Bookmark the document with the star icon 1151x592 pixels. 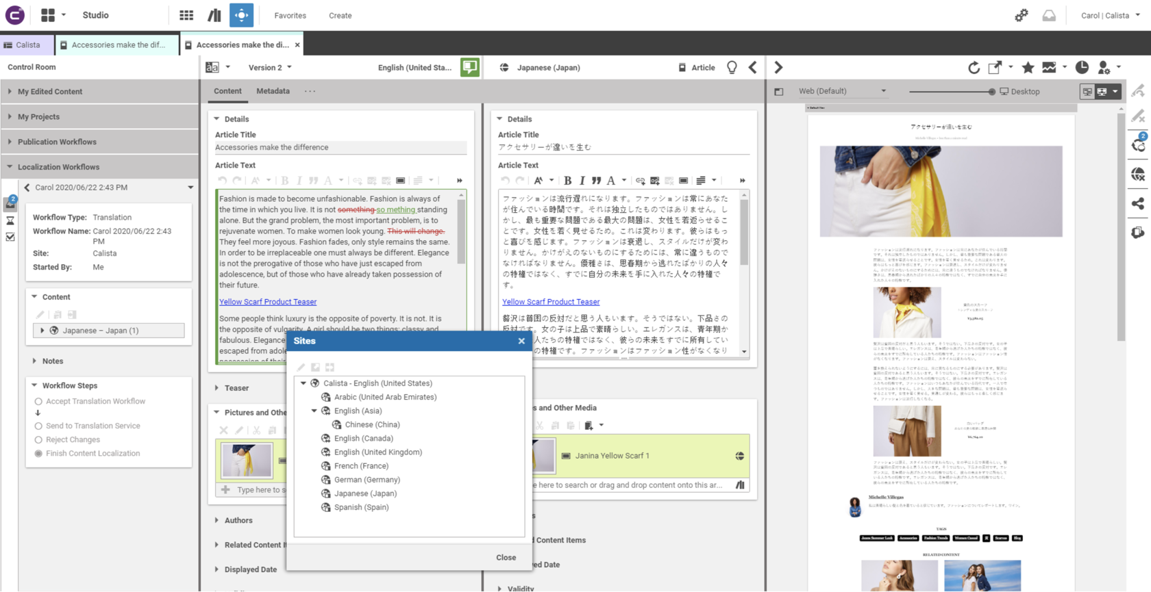[x=1028, y=67]
